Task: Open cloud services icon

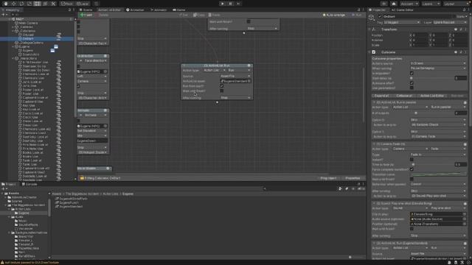Action: click(393, 4)
